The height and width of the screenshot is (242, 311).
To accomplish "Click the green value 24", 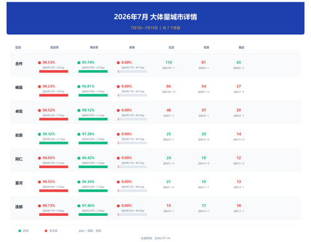I will click(x=169, y=158).
